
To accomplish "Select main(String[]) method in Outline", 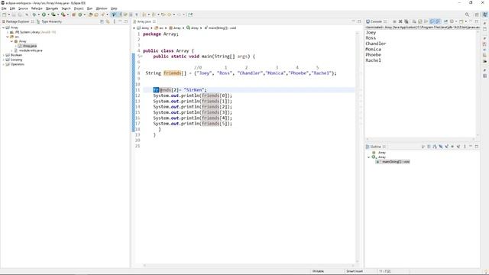I will 393,162.
